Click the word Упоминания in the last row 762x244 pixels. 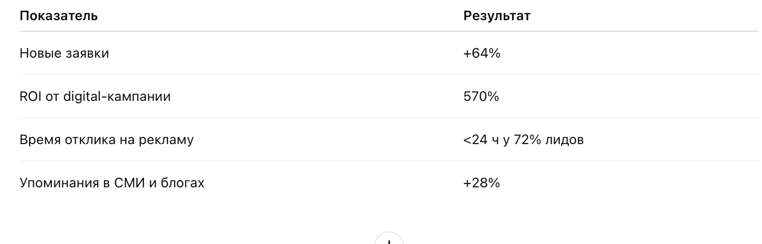[59, 183]
